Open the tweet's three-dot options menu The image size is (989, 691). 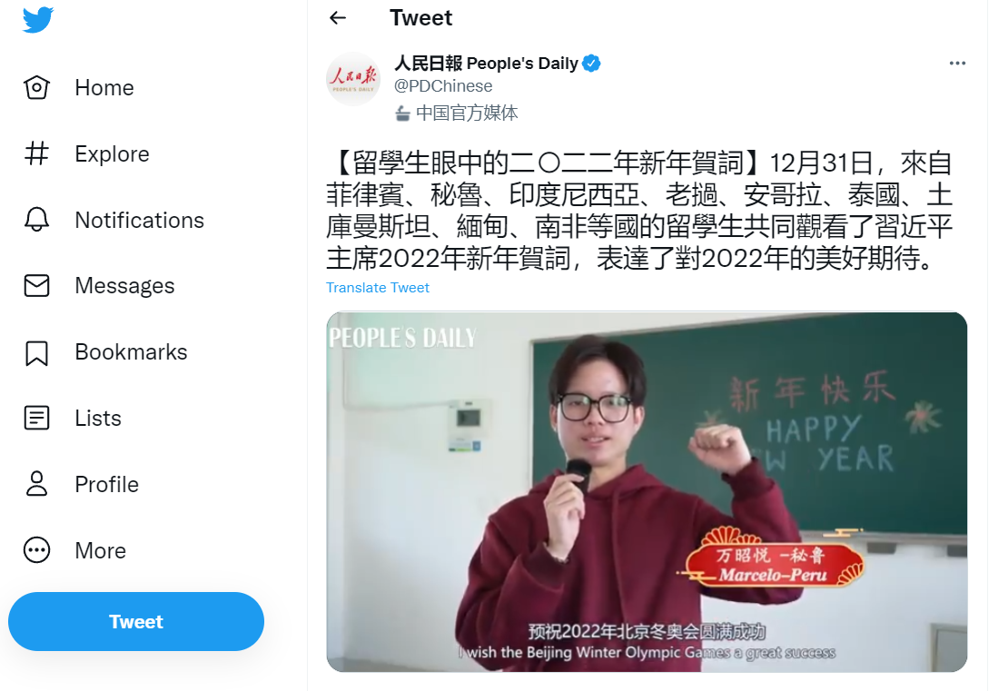tap(957, 63)
